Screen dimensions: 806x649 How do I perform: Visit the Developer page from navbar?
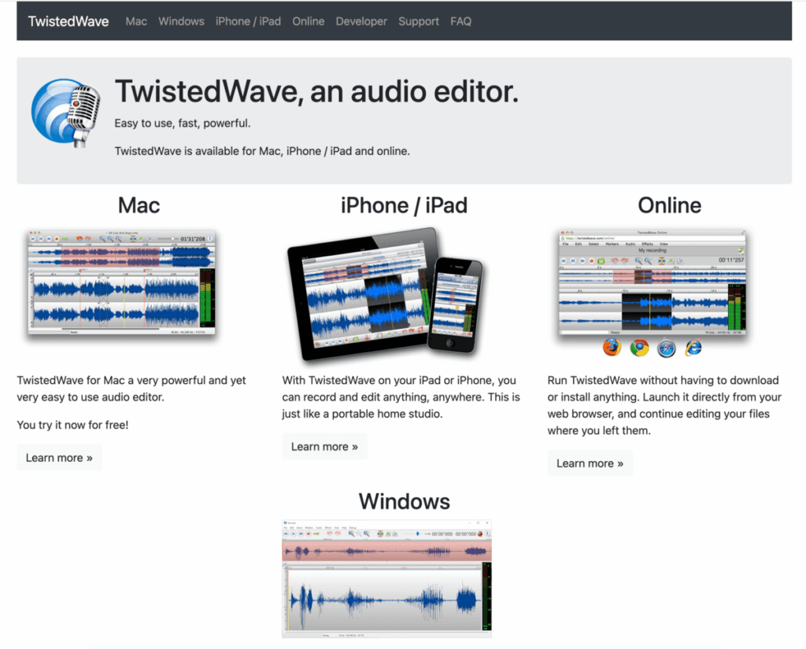361,21
